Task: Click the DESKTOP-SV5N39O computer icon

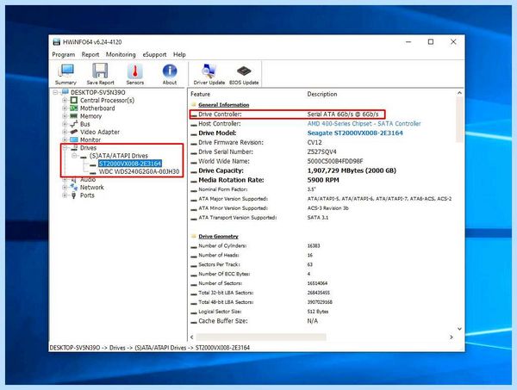Action: pos(65,92)
